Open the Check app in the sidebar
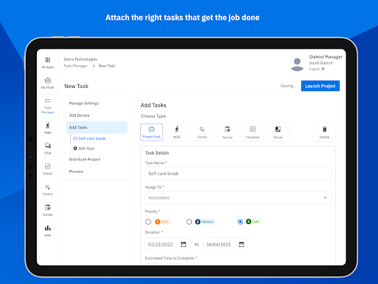The width and height of the screenshot is (378, 284). tap(48, 169)
